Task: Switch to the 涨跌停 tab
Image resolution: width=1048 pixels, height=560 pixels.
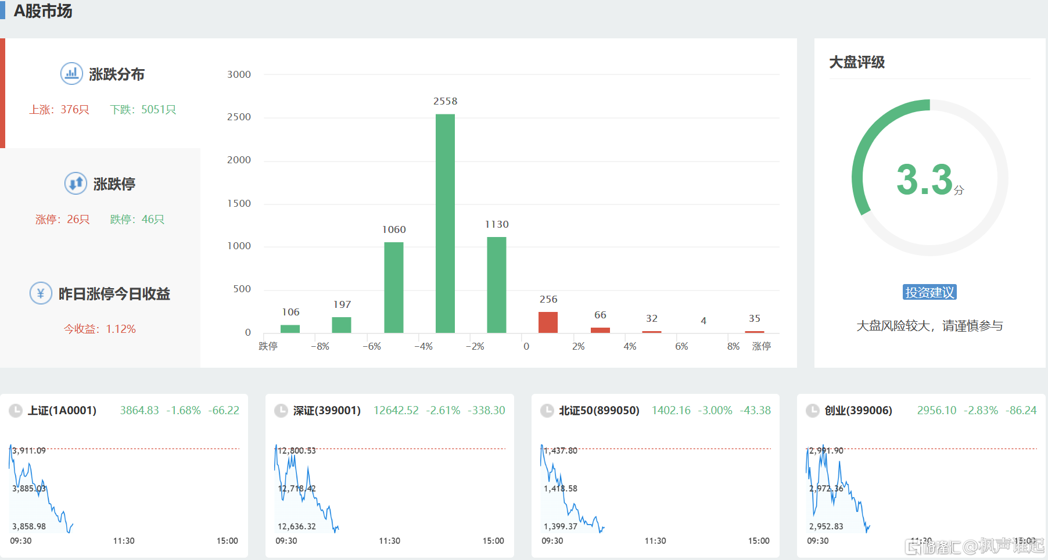Action: 114,184
